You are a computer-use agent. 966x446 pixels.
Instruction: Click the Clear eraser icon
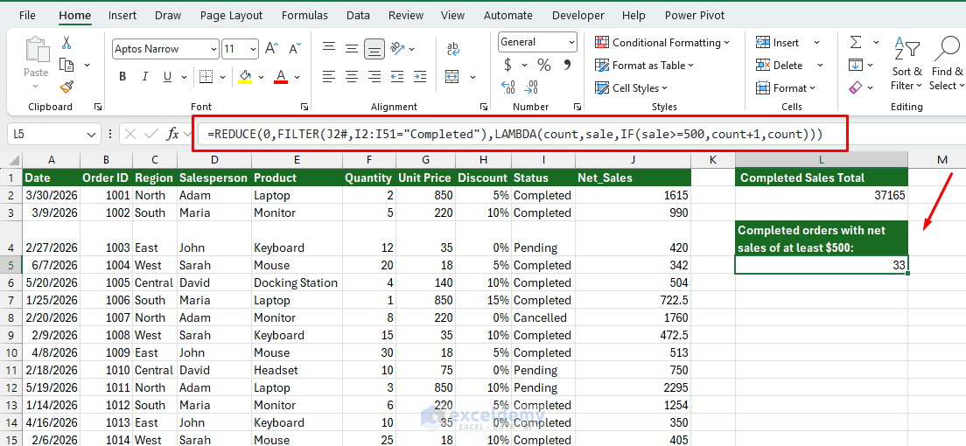pos(855,88)
